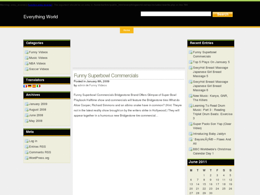The image size is (260, 195).
Task: Open the Soccer Videos category link
Action: coord(39,69)
